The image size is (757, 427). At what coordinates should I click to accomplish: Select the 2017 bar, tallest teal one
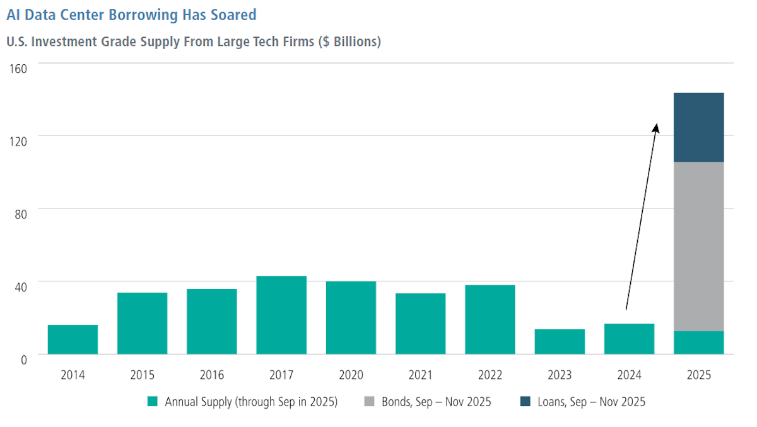281,315
